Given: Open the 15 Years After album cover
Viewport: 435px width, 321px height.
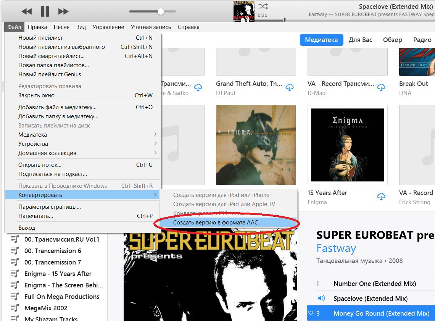Looking at the screenshot, I should (x=347, y=145).
